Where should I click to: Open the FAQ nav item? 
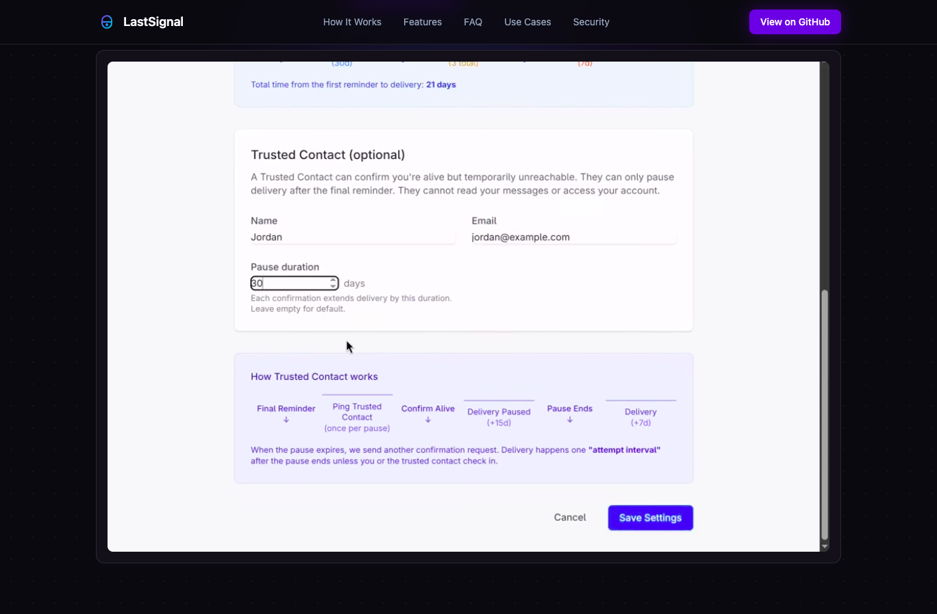(x=473, y=22)
